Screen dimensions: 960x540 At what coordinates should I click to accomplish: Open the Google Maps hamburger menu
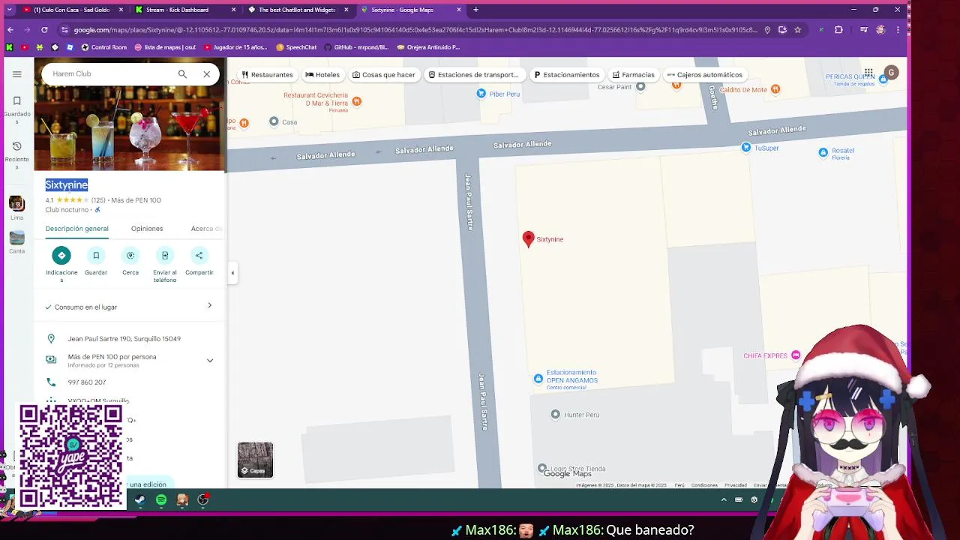[16, 74]
